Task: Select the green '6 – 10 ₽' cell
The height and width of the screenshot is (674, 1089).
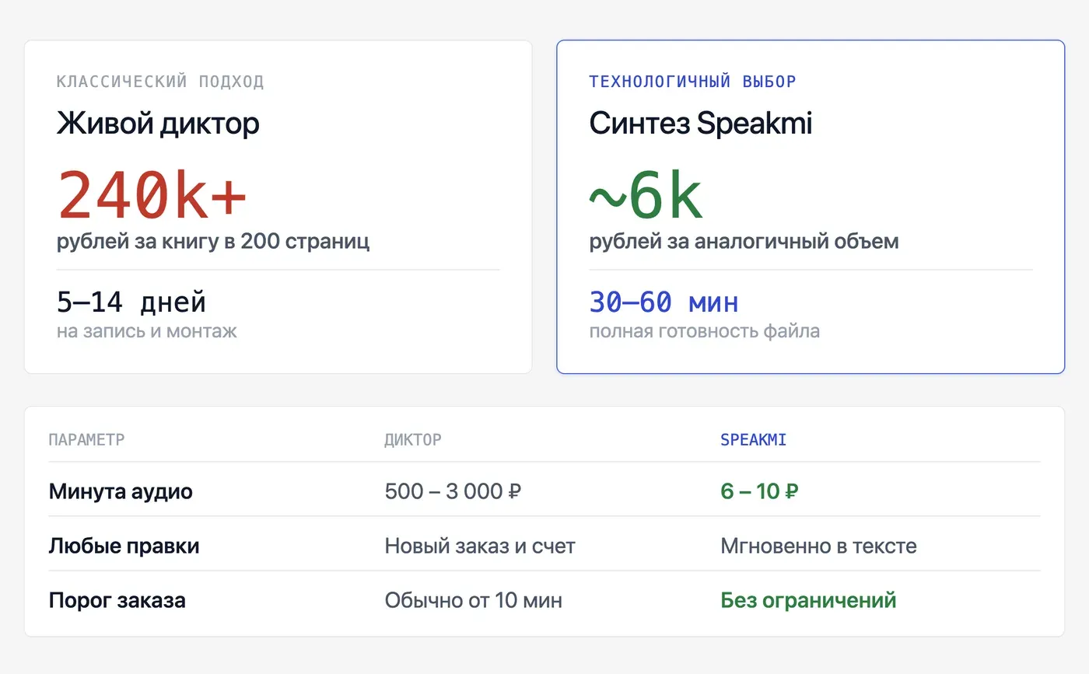Action: (759, 491)
